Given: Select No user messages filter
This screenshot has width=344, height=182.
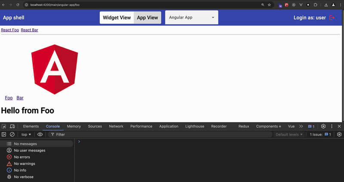Looking at the screenshot, I should point(37,151).
